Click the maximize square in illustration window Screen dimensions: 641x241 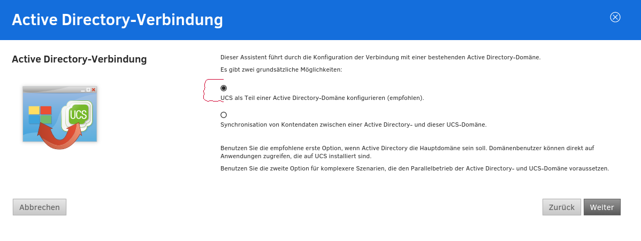(88, 90)
